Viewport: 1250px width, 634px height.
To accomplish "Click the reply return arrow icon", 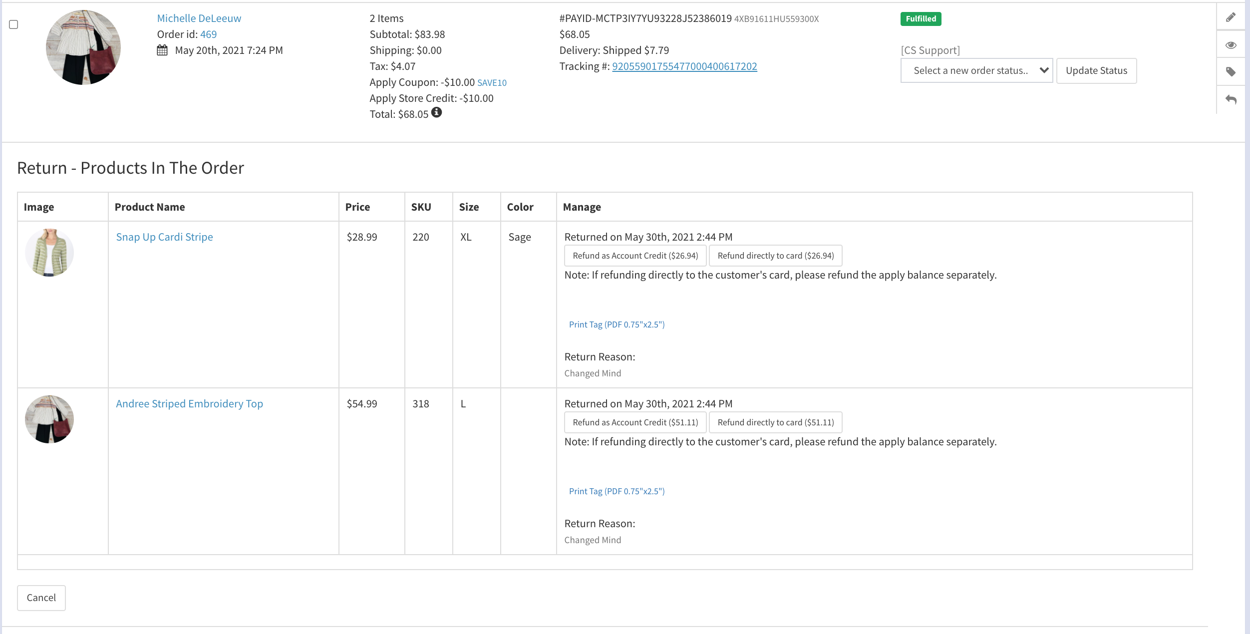I will coord(1231,99).
